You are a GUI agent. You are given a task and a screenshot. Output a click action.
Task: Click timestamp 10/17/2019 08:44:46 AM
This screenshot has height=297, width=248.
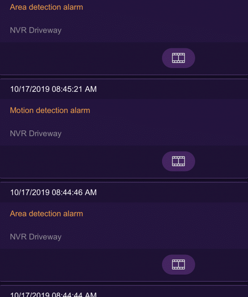53,193
